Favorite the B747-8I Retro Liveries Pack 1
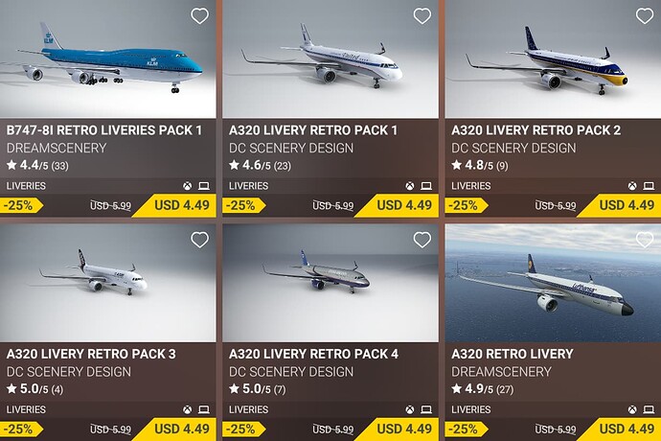 (199, 16)
